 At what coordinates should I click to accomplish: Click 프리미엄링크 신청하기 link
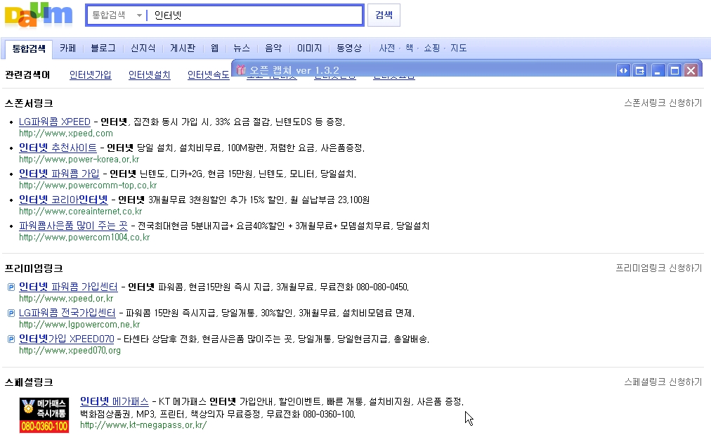coord(658,268)
